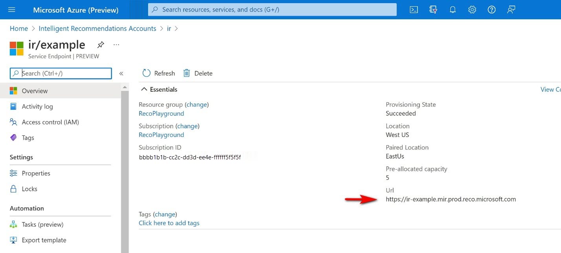
Task: Open the Help menu
Action: tap(491, 9)
